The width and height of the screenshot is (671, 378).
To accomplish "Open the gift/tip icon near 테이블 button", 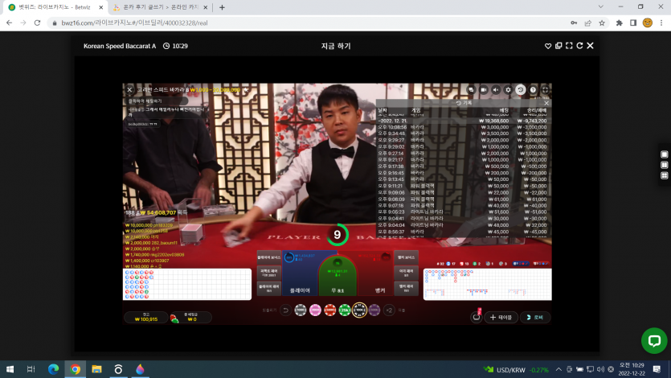I will pyautogui.click(x=477, y=317).
